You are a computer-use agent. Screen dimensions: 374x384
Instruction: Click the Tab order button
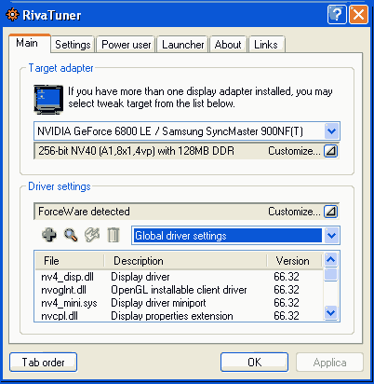pyautogui.click(x=43, y=363)
